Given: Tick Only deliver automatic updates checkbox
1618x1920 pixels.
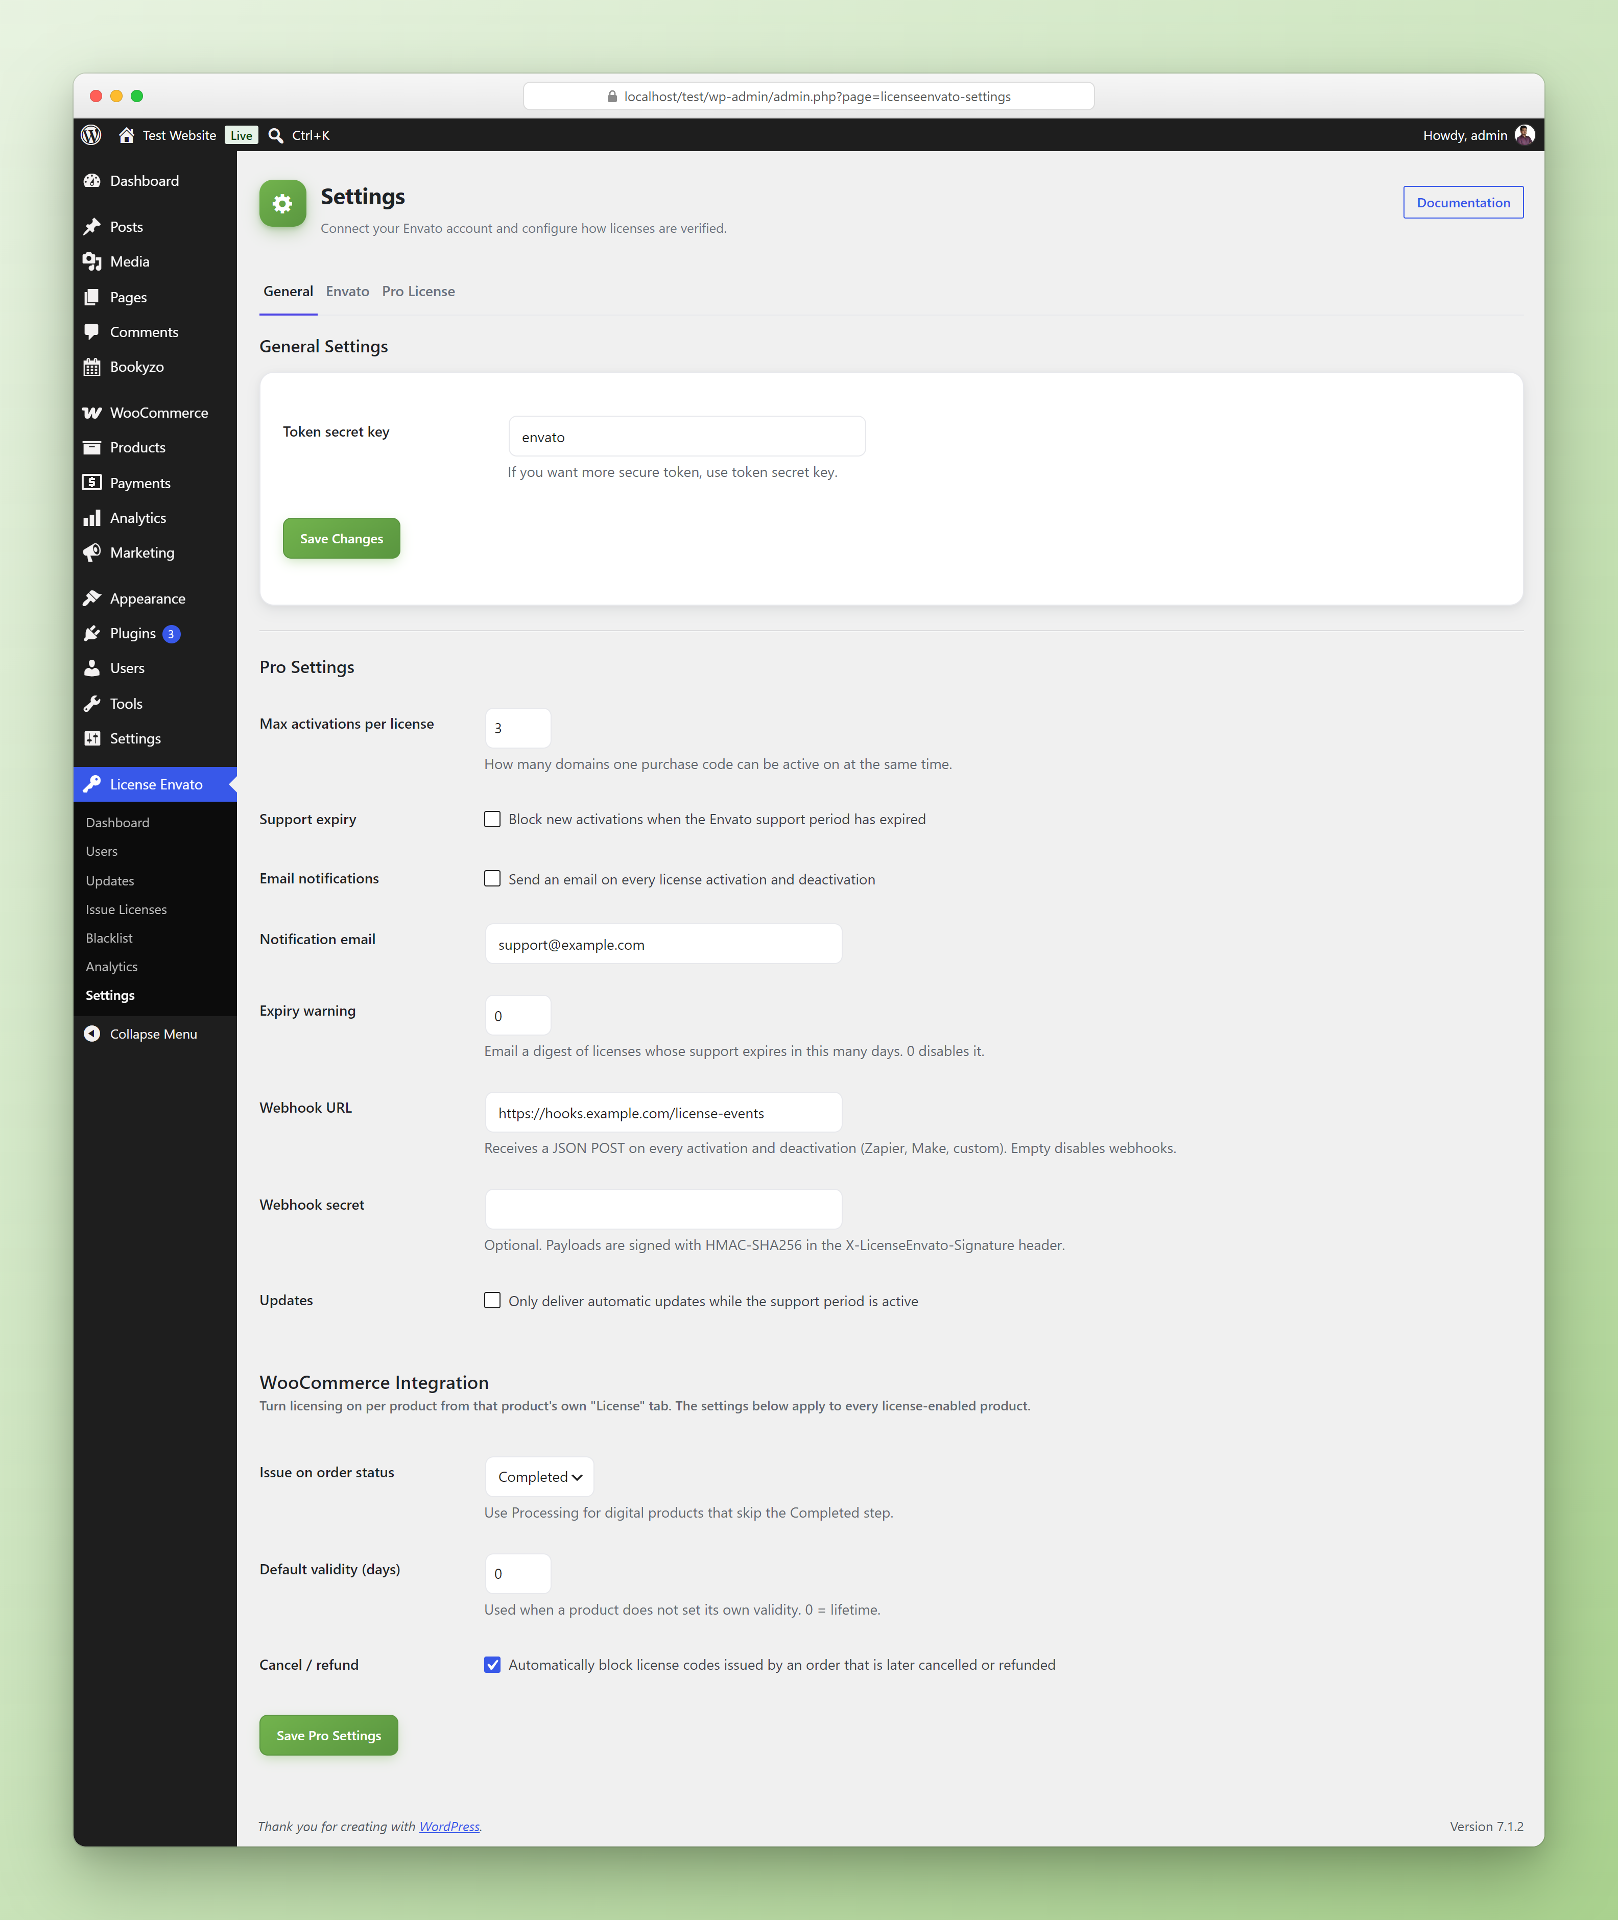Looking at the screenshot, I should pos(492,1300).
